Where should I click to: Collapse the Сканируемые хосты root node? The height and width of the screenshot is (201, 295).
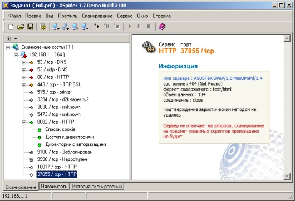(8, 47)
